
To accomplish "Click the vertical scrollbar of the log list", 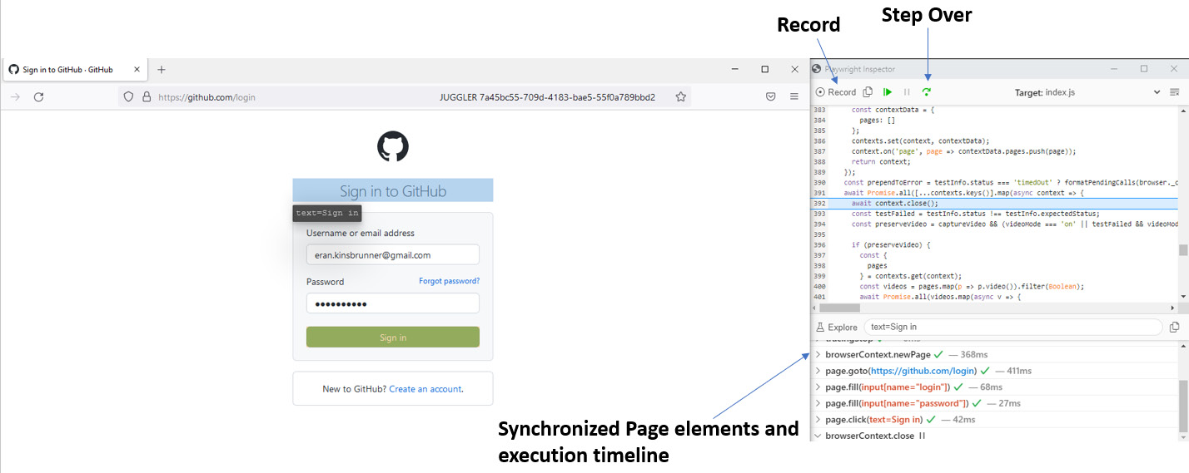I will (x=1183, y=406).
